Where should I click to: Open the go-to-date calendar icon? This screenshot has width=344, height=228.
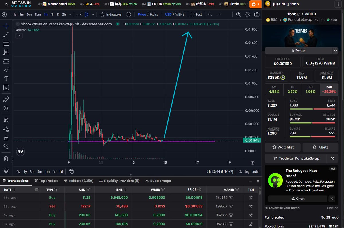(x=71, y=172)
